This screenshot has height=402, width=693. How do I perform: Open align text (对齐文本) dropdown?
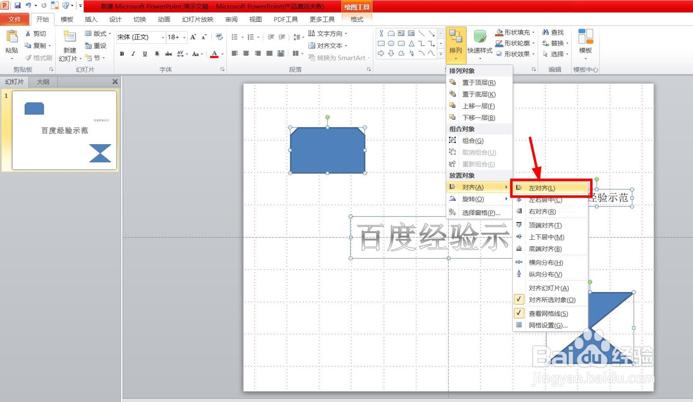(327, 45)
